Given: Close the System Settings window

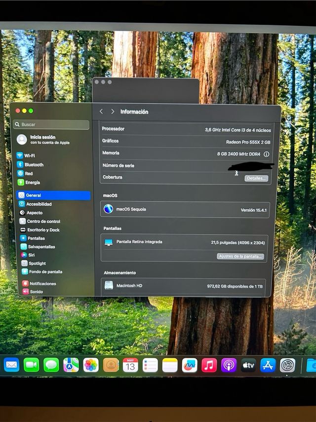Looking at the screenshot, I should (18, 111).
